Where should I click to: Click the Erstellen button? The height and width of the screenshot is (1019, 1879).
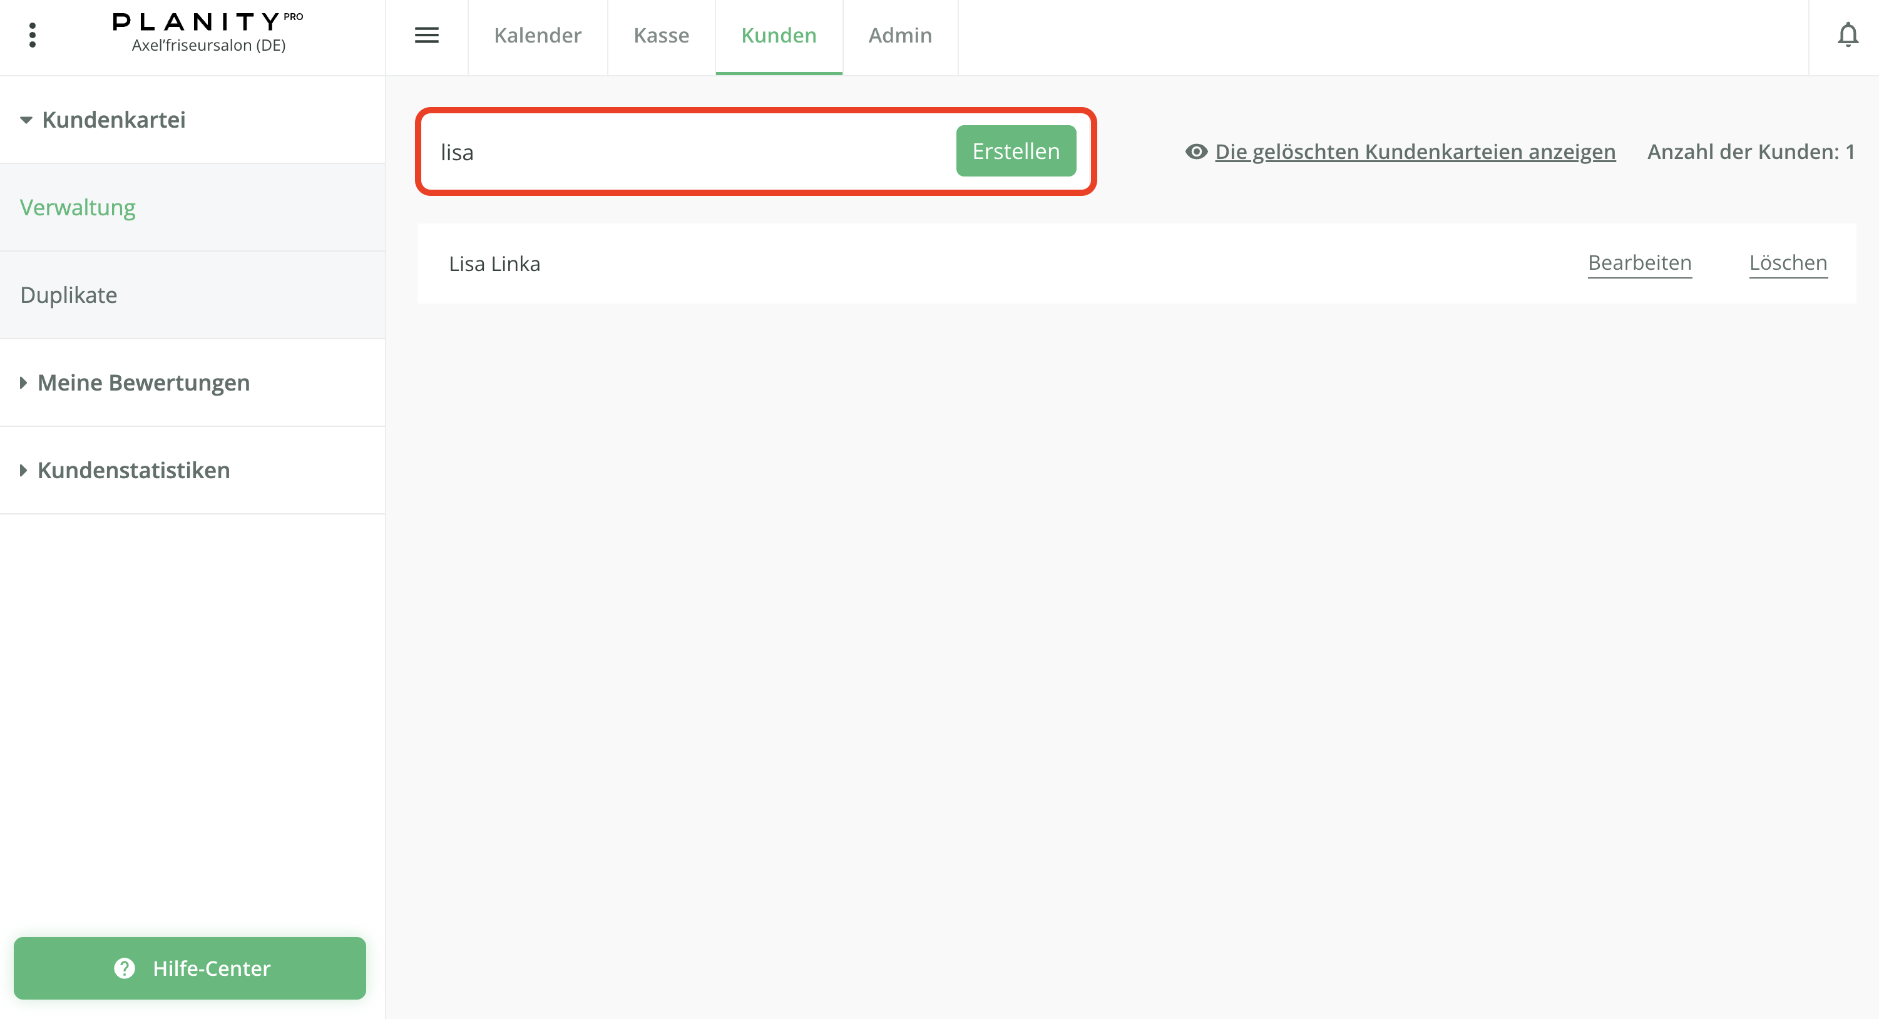pyautogui.click(x=1015, y=151)
